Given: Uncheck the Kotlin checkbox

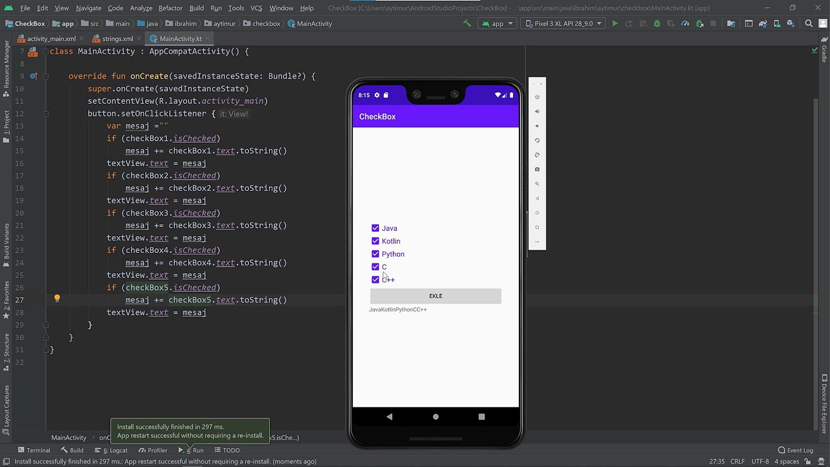Looking at the screenshot, I should 375,241.
